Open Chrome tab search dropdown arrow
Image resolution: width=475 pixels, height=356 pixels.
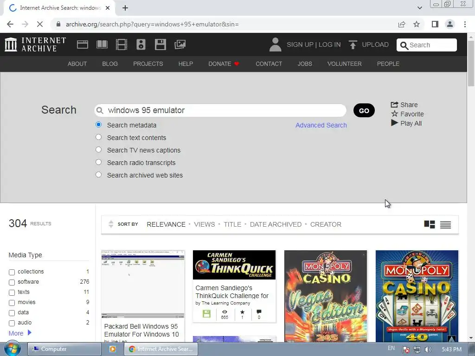coord(419,8)
